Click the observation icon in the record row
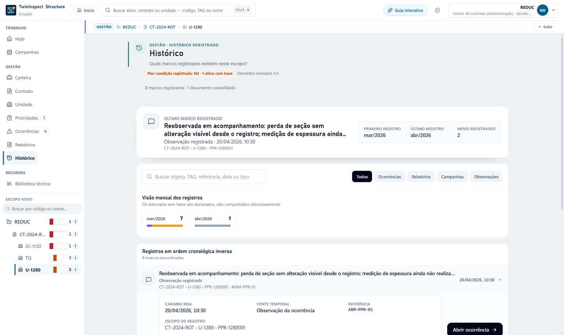Image resolution: width=564 pixels, height=335 pixels. point(148,280)
